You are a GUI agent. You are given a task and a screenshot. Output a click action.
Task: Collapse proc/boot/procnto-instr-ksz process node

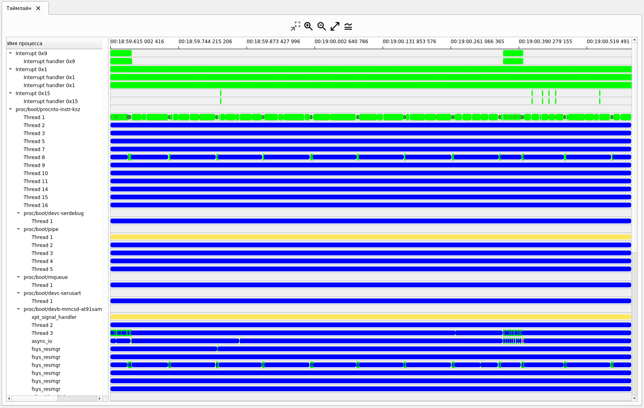(11, 109)
